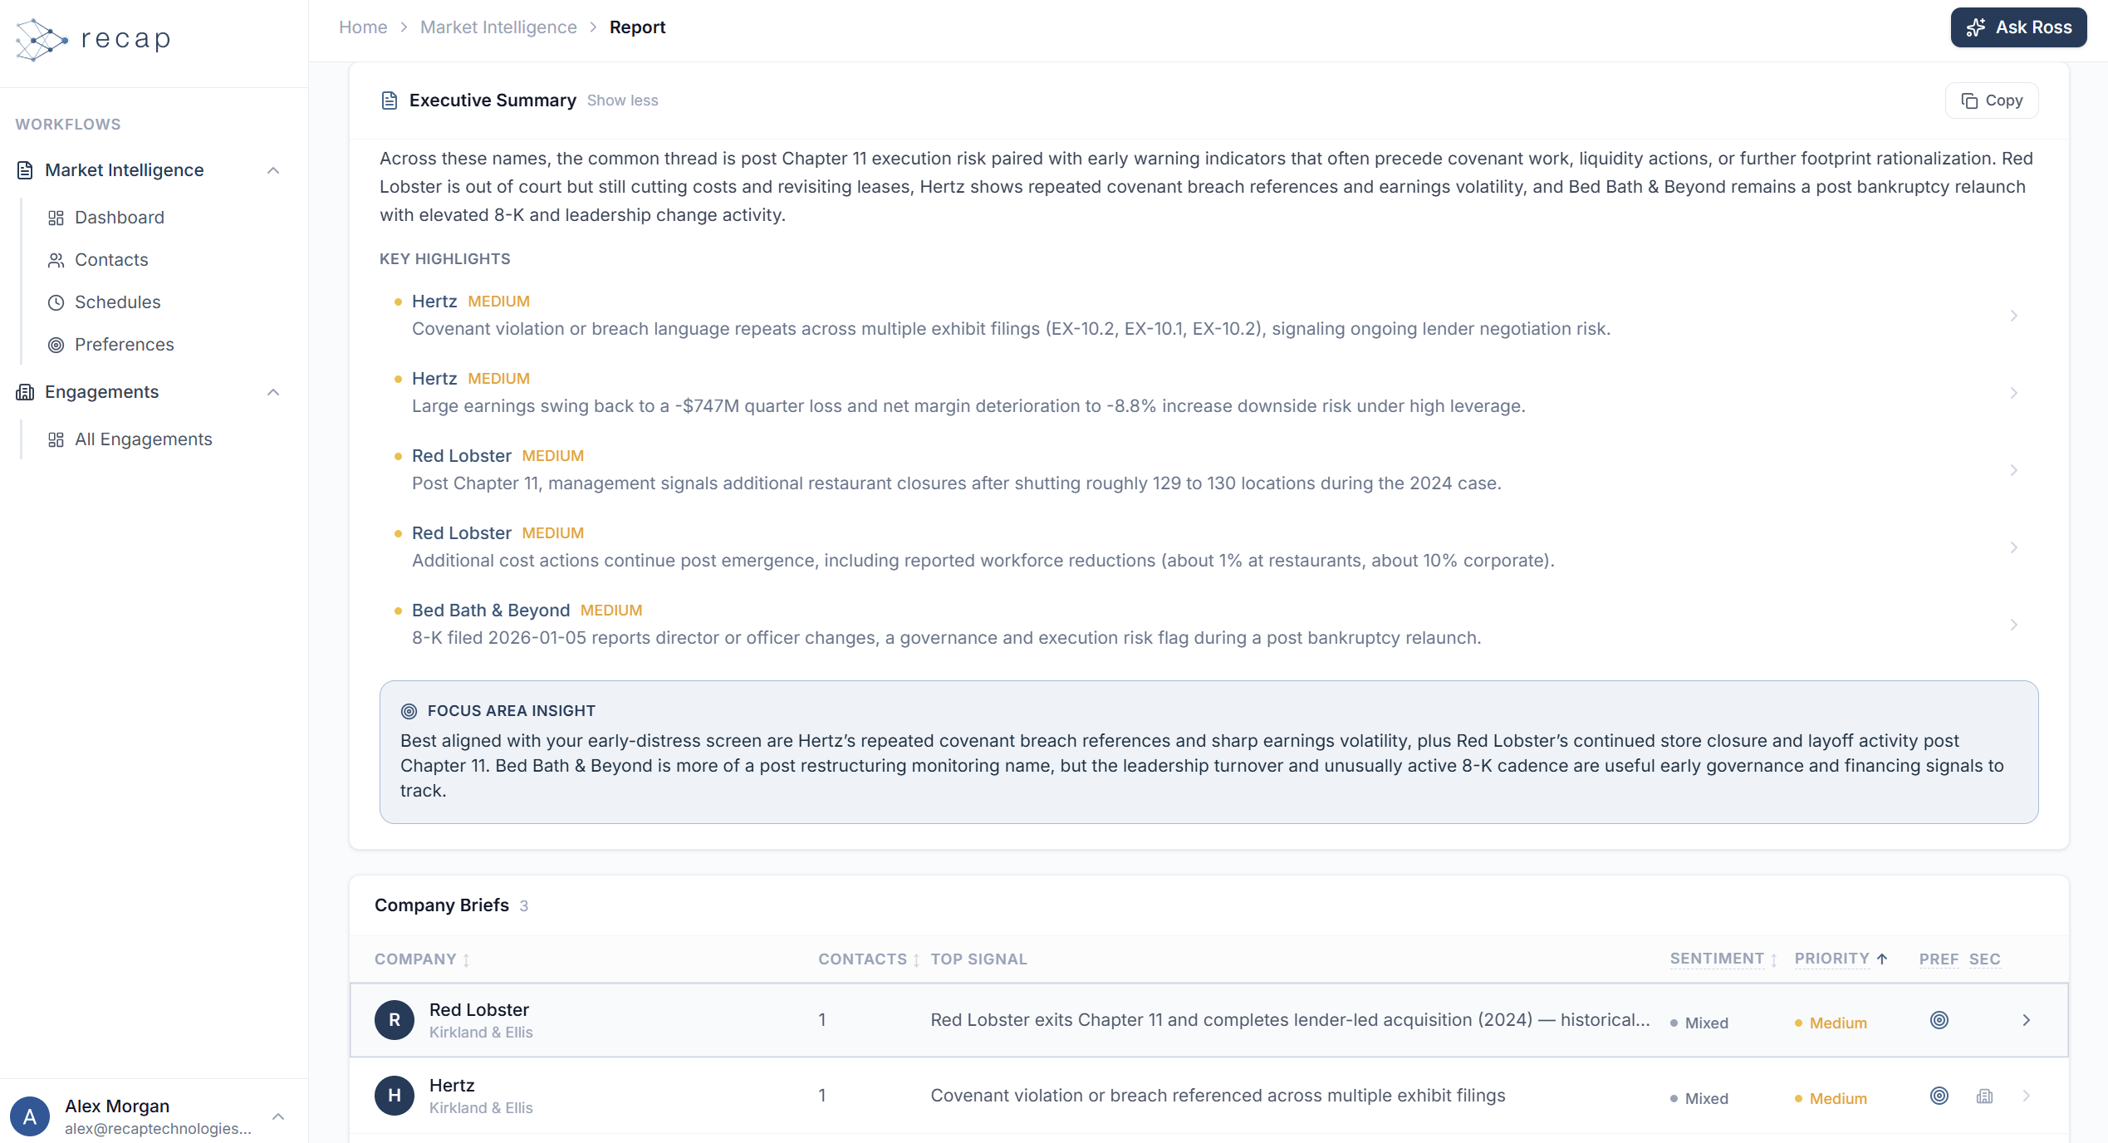Open Home from the breadcrumb

(363, 27)
